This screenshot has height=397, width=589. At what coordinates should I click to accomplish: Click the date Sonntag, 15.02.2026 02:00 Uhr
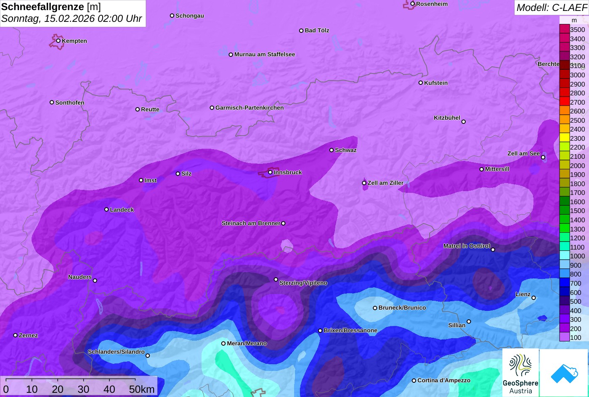coord(72,19)
